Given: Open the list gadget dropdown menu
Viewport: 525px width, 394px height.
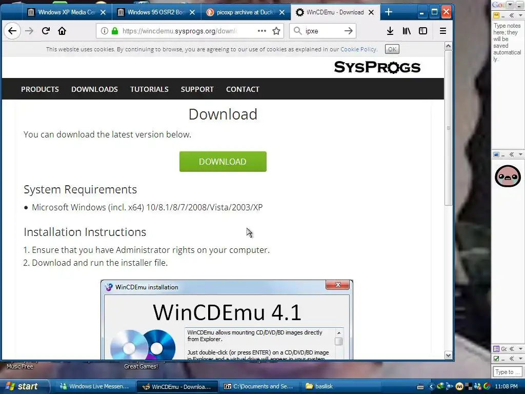Looking at the screenshot, I should (520, 349).
